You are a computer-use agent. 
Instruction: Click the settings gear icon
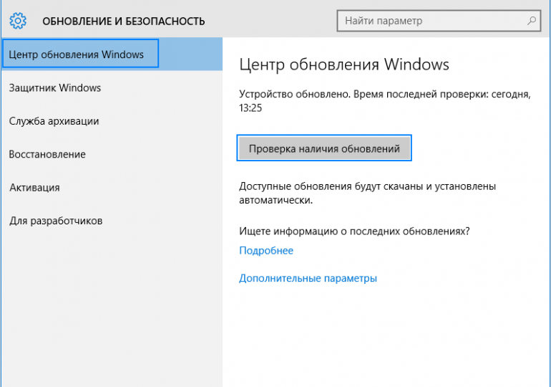point(18,21)
